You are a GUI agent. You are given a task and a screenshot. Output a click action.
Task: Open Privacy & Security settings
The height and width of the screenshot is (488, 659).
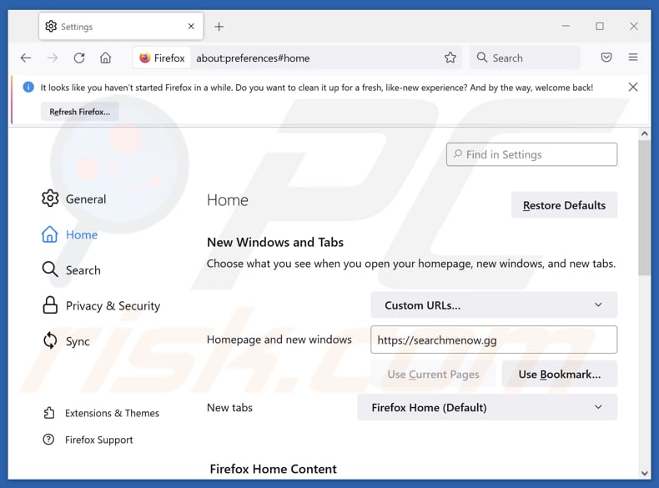click(101, 305)
